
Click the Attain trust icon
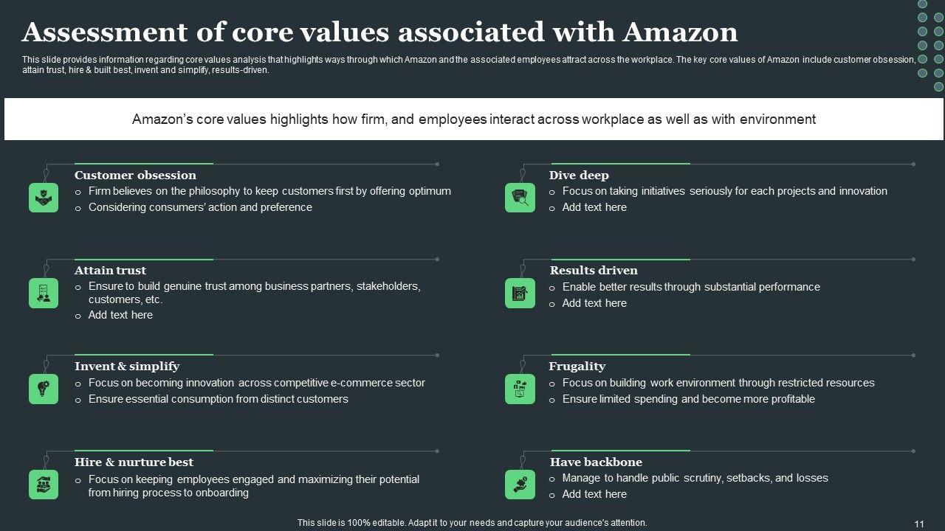click(44, 293)
